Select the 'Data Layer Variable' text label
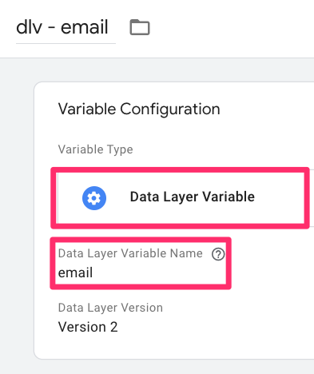This screenshot has width=314, height=374. coord(192,197)
